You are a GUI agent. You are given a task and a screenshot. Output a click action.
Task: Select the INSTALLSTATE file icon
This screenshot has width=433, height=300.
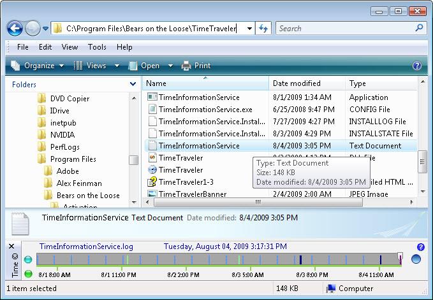tap(152, 134)
